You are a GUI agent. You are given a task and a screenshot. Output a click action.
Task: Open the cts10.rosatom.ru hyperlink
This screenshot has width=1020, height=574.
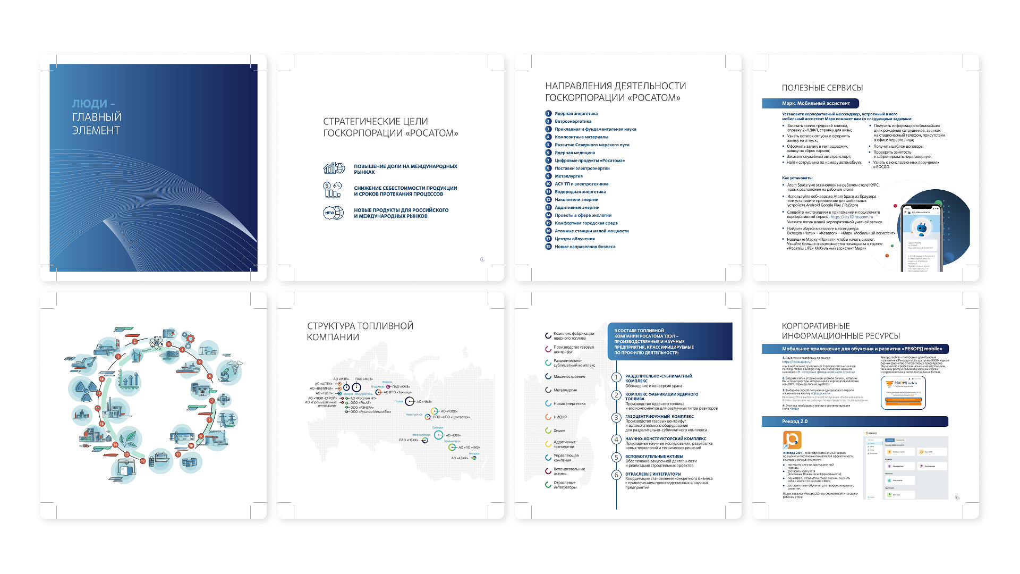point(852,217)
